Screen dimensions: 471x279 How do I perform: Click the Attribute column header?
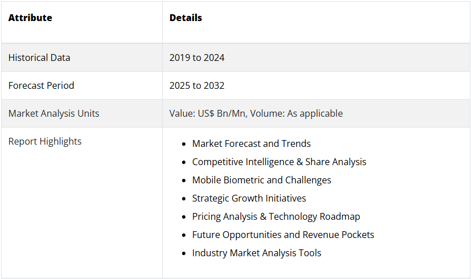30,18
